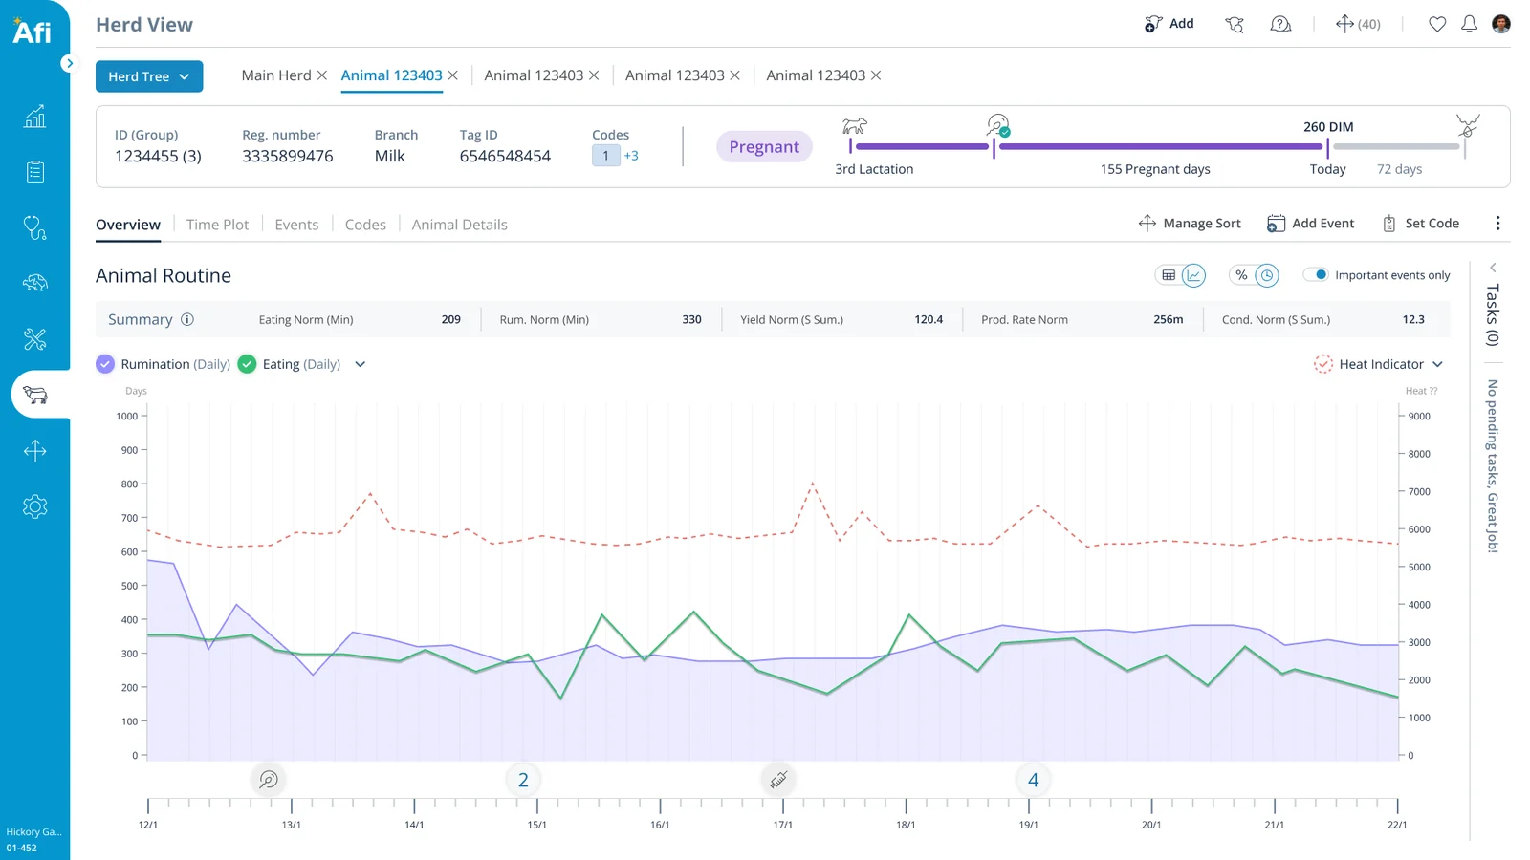1530x860 pixels.
Task: Close the active Animal 123403 tab
Action: pos(453,75)
